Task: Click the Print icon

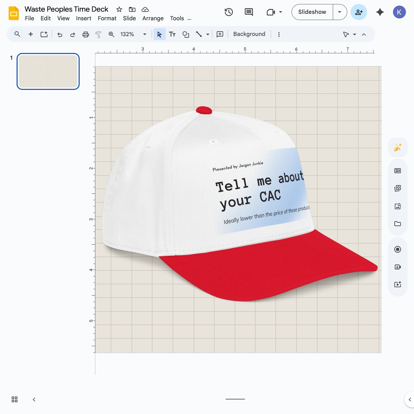Action: tap(86, 34)
